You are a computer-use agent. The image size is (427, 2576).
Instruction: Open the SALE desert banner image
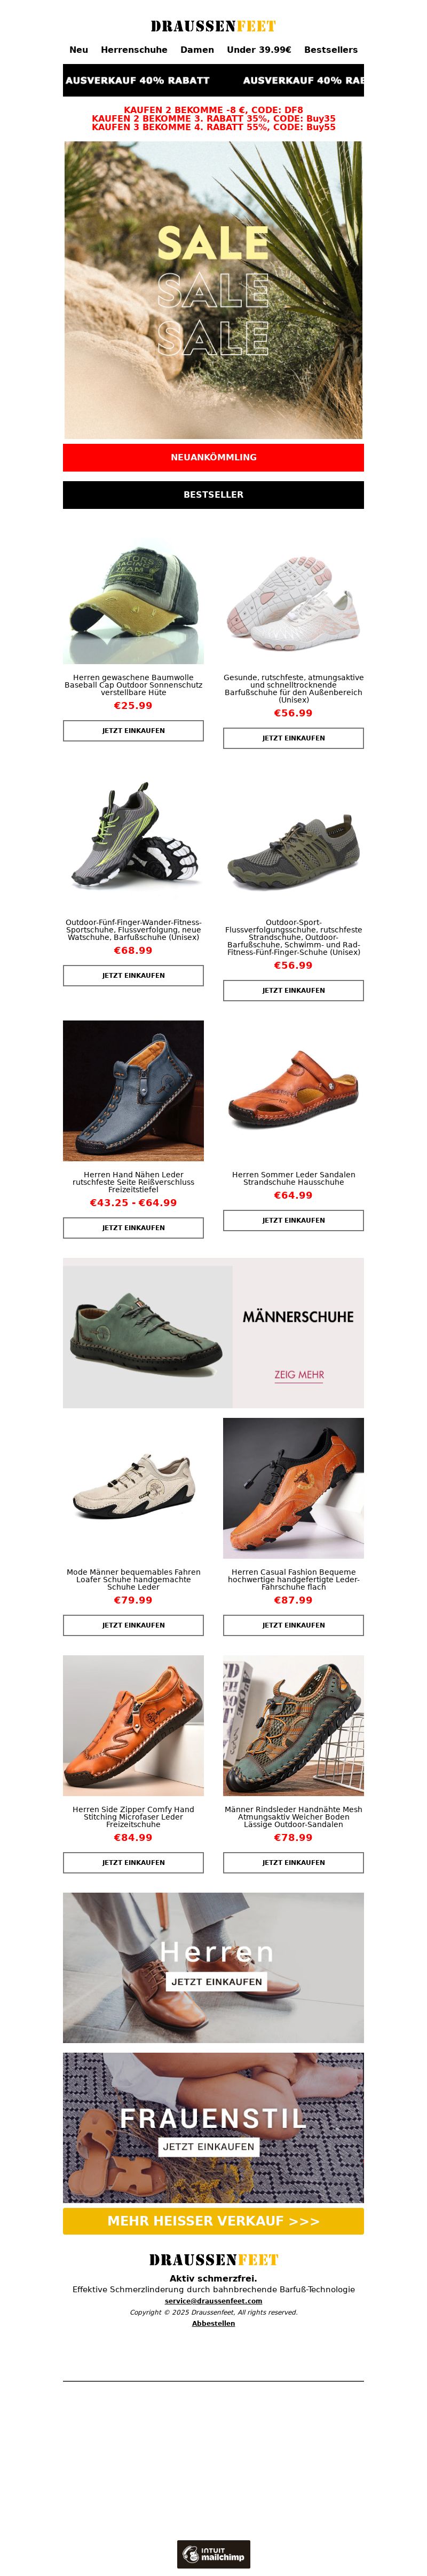point(213,290)
